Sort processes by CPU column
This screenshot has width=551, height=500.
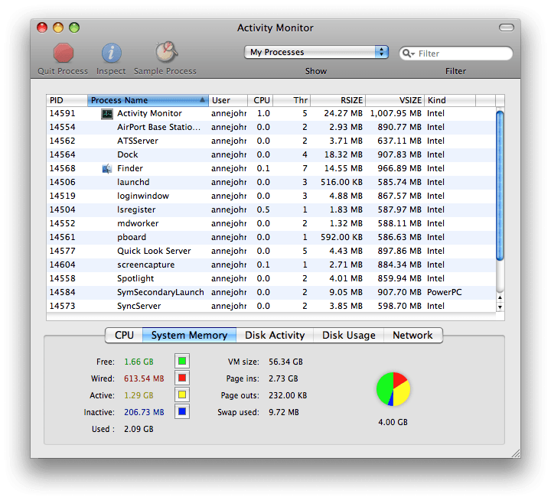(261, 100)
